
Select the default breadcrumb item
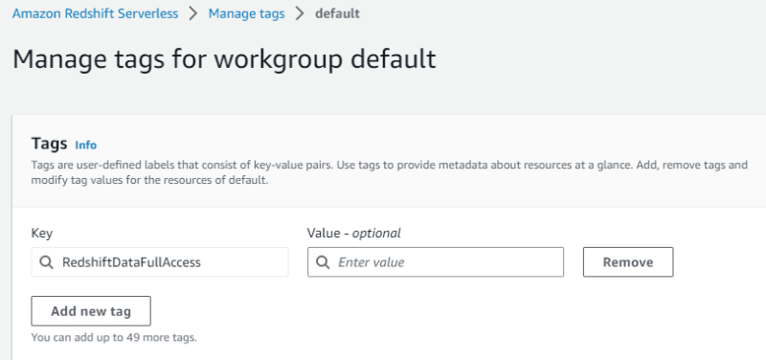(338, 13)
